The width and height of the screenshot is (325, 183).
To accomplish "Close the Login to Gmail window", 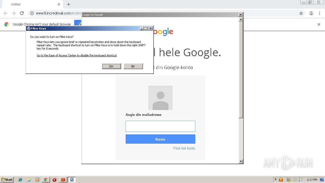I will pyautogui.click(x=240, y=15).
